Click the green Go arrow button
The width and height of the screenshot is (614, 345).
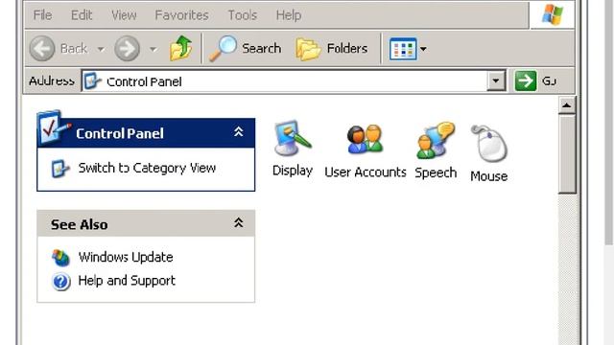point(525,80)
